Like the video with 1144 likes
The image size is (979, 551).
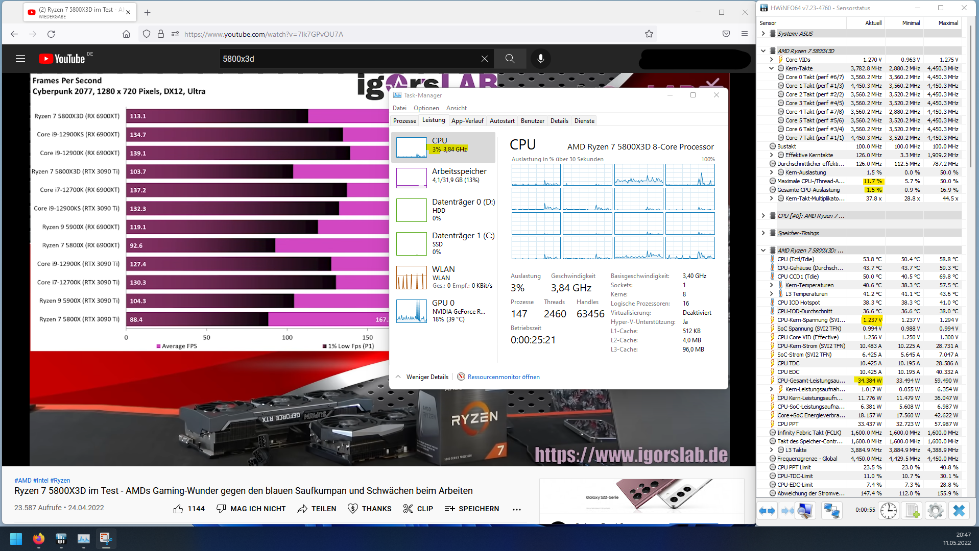[189, 509]
